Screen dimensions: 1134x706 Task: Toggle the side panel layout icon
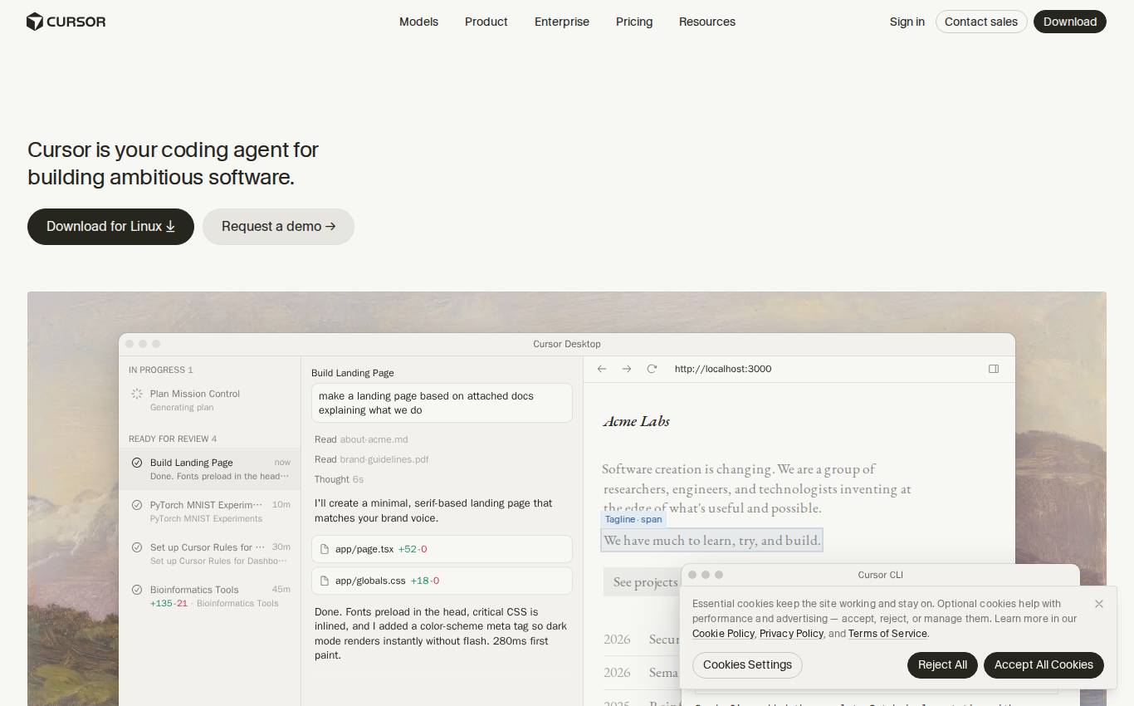pyautogui.click(x=994, y=369)
